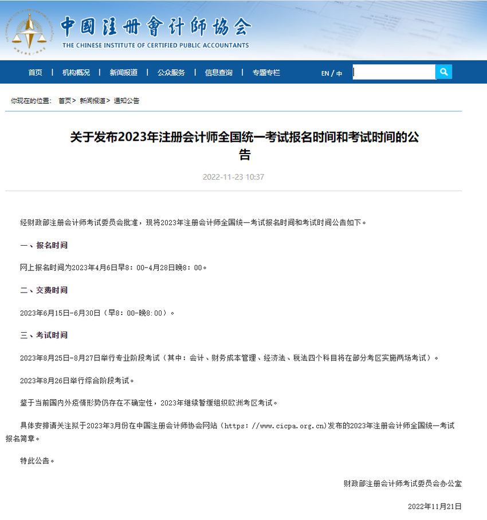Click the payment date line 2023年6月15日-6月30日
The height and width of the screenshot is (520, 487).
(x=97, y=313)
